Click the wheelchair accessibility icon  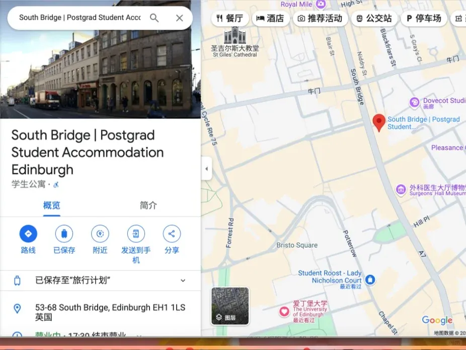[56, 185]
